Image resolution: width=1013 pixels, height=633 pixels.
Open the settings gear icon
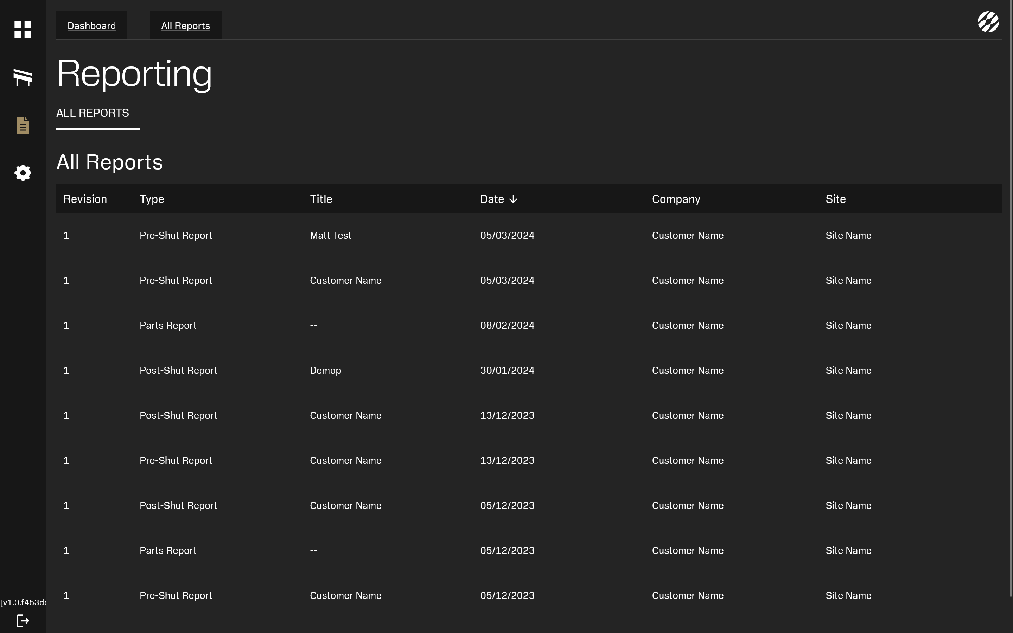point(23,173)
